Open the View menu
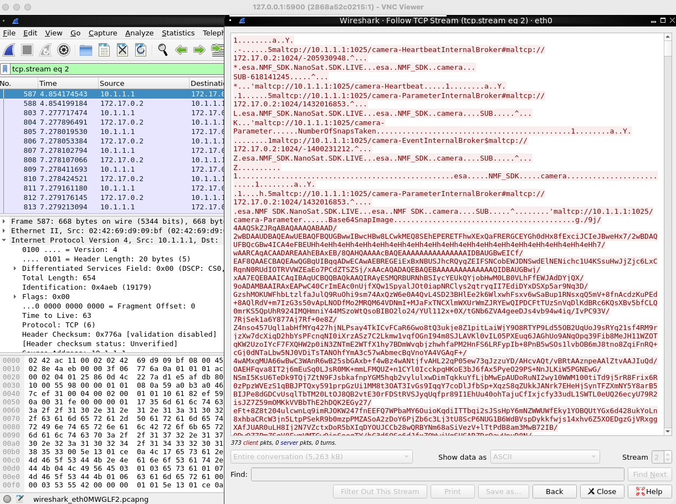 coord(54,33)
